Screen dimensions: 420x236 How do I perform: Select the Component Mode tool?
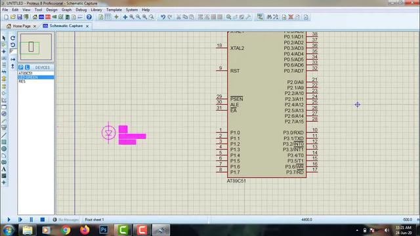pyautogui.click(x=4, y=45)
